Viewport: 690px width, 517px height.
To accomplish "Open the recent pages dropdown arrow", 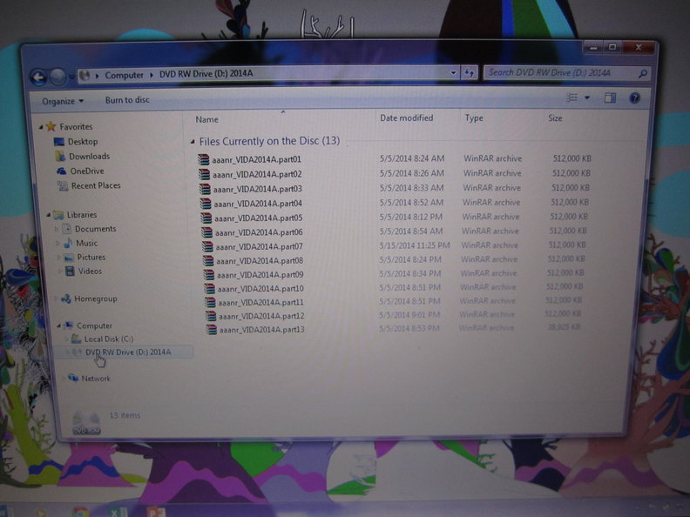I will [x=71, y=77].
